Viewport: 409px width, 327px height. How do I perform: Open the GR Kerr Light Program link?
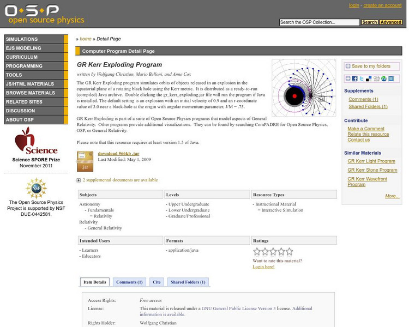(371, 161)
